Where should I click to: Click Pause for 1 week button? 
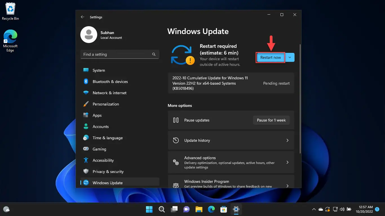(x=271, y=120)
